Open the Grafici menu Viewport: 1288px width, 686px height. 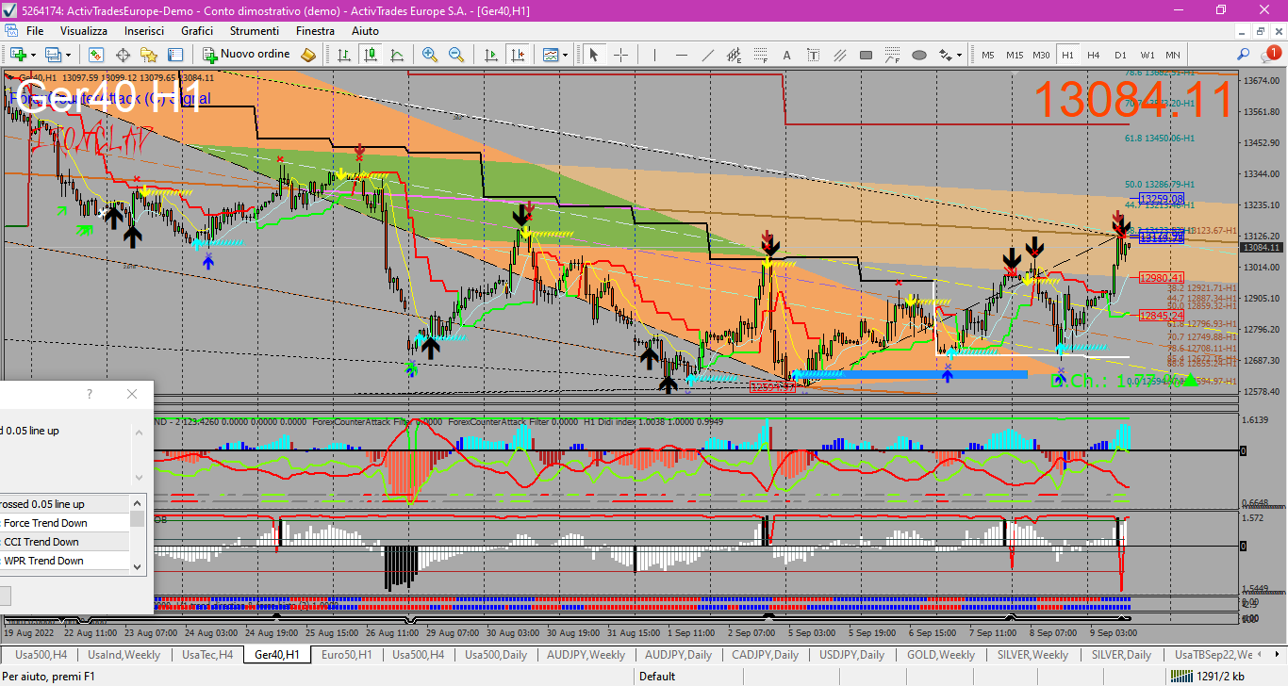197,31
